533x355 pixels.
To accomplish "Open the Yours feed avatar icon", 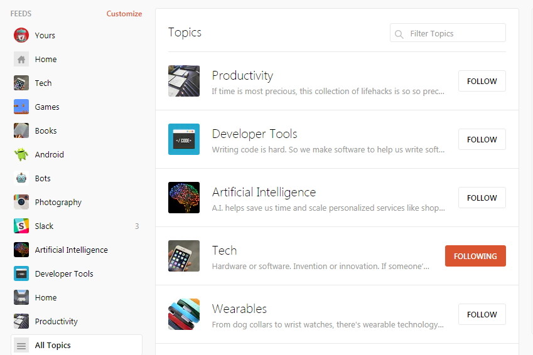I will point(21,35).
